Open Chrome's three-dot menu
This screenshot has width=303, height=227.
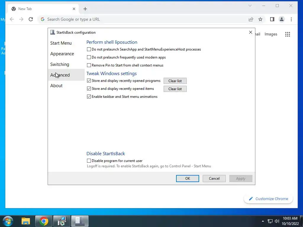click(291, 19)
